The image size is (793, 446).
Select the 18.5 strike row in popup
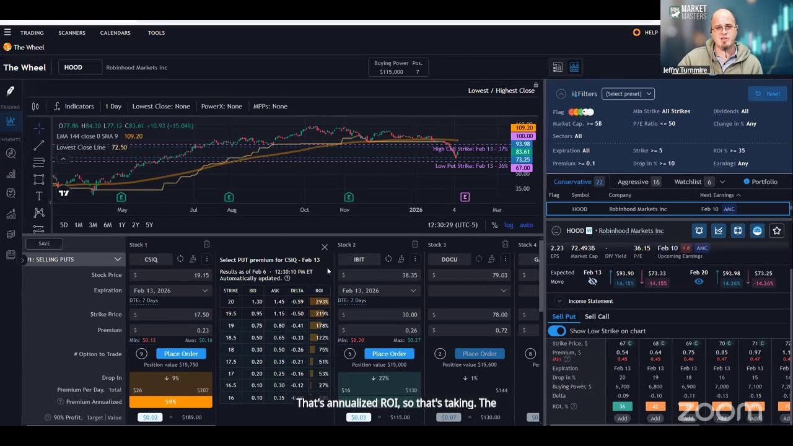[274, 338]
